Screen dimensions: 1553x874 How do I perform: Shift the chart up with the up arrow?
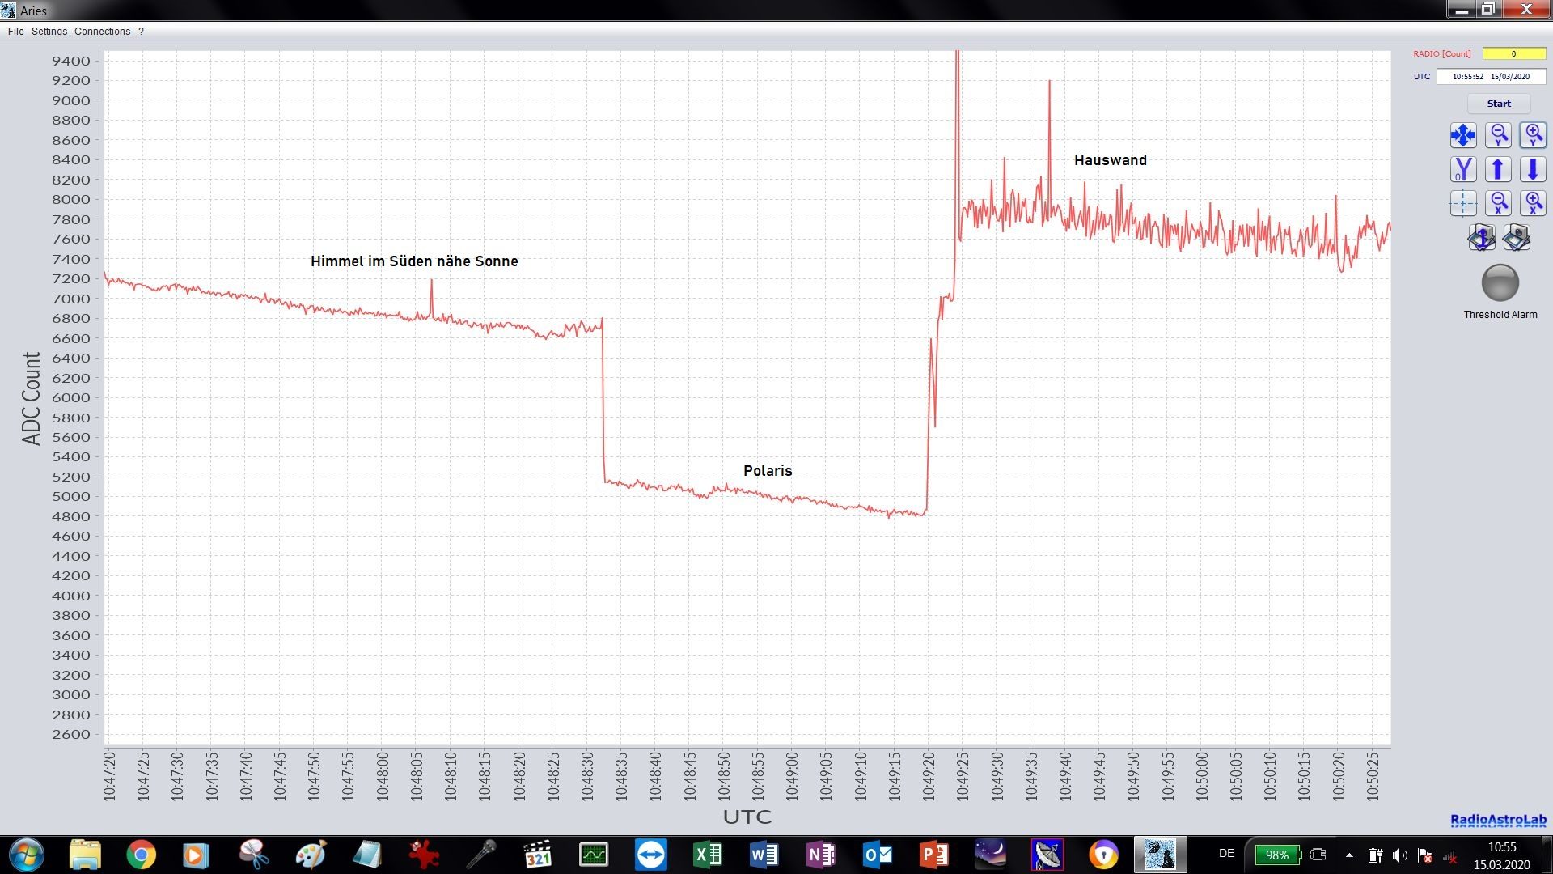pos(1498,169)
